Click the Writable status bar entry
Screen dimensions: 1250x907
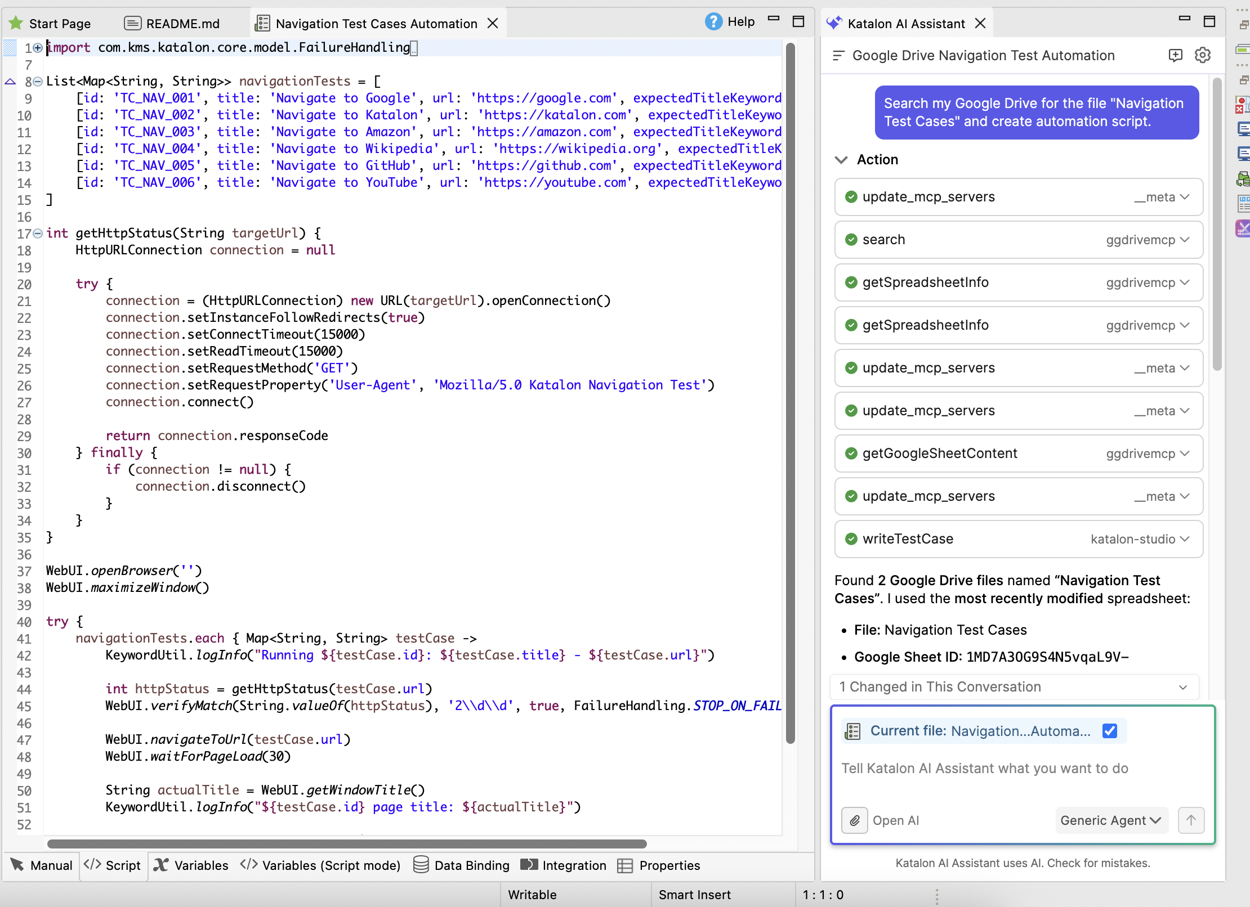532,895
